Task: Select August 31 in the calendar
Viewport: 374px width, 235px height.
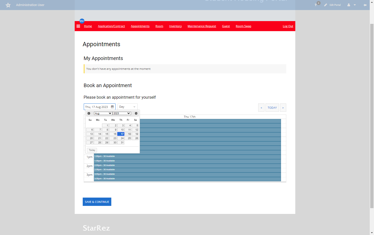Action: coord(121,143)
